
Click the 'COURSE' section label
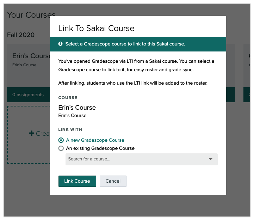[x=68, y=98]
